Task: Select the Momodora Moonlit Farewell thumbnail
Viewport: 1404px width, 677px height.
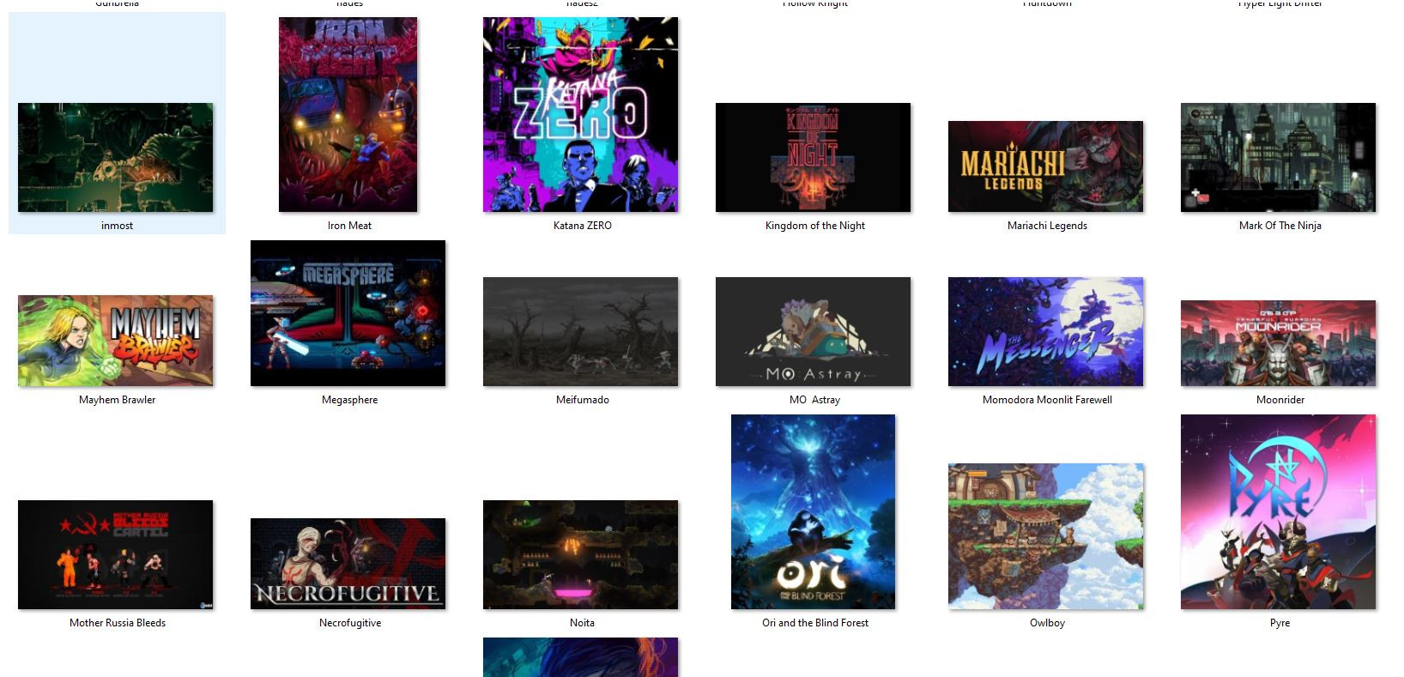Action: (x=1046, y=331)
